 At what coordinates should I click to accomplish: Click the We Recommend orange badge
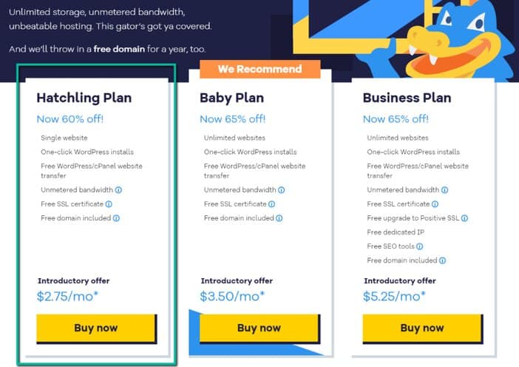pos(259,70)
